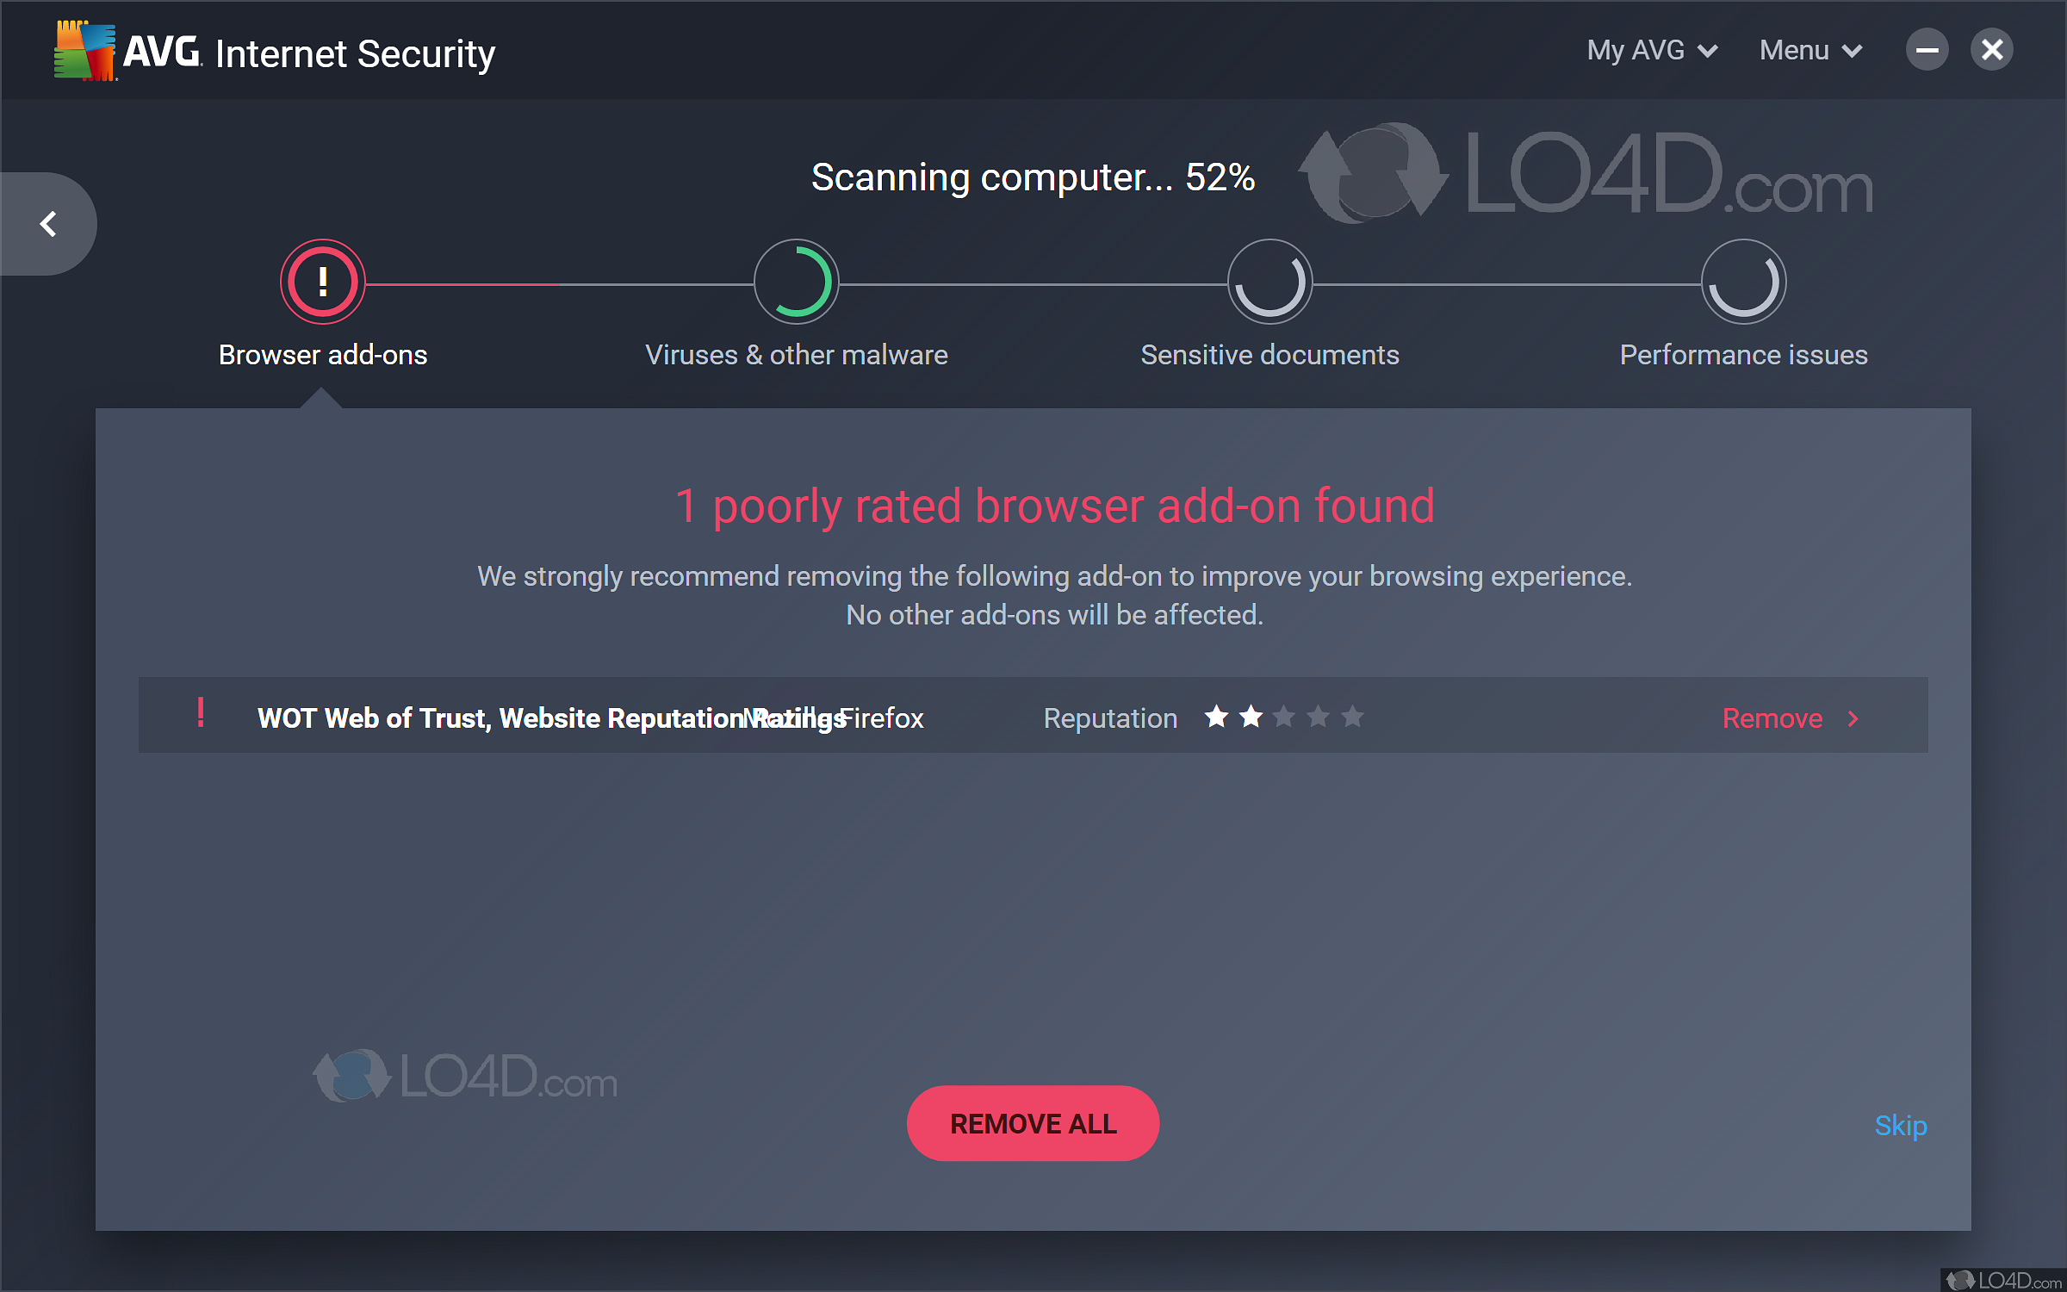Select the Sensitive documents step label
This screenshot has width=2067, height=1292.
pyautogui.click(x=1270, y=355)
